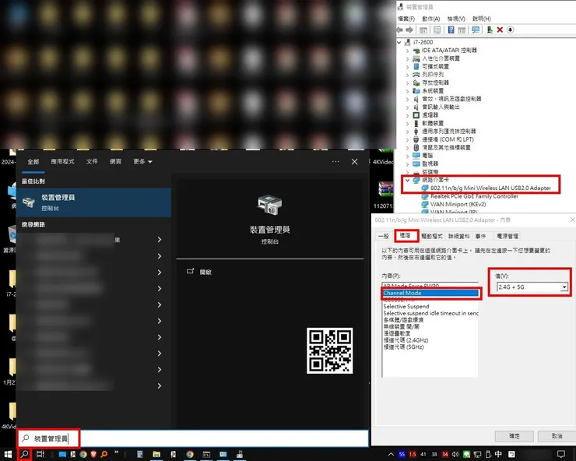The image size is (576, 461).
Task: Open the blue Help toolbar icon
Action: pos(451,30)
